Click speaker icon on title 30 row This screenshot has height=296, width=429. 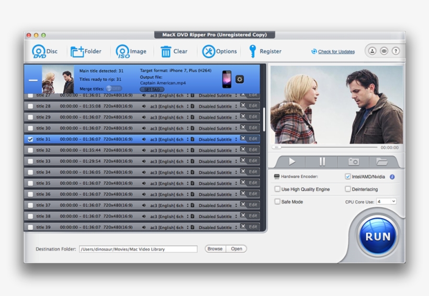click(144, 128)
